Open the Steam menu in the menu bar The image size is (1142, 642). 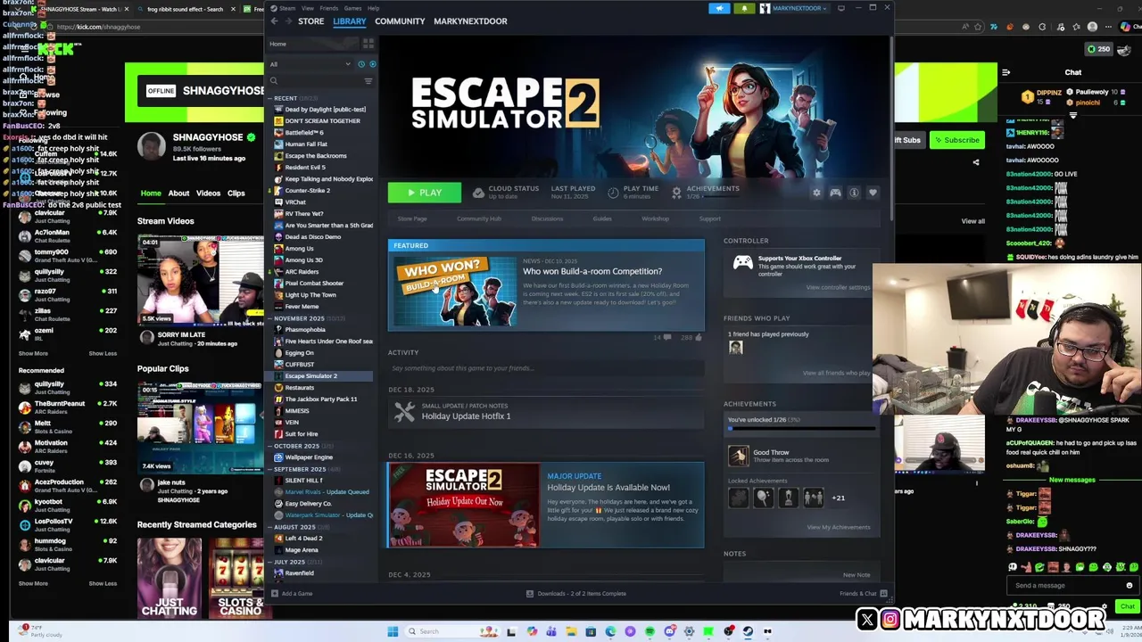click(x=287, y=8)
